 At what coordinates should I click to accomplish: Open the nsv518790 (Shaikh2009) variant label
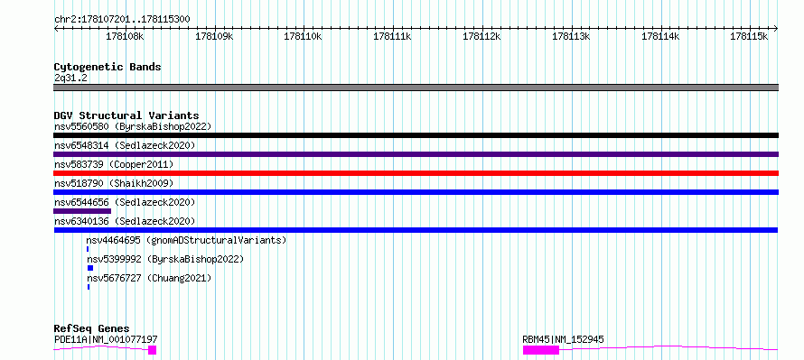114,183
